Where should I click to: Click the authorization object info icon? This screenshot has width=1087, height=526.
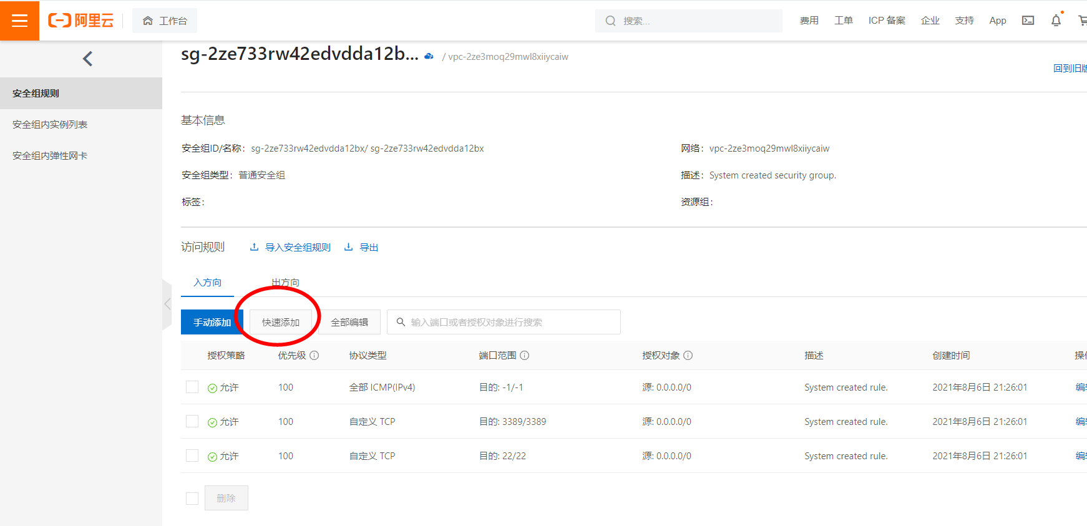click(x=688, y=356)
